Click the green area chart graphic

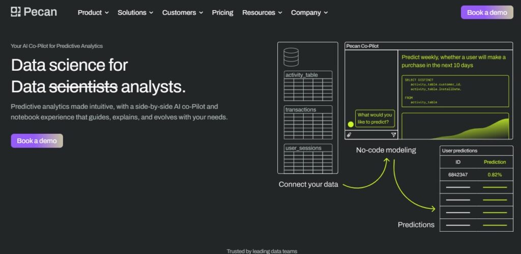pyautogui.click(x=455, y=127)
